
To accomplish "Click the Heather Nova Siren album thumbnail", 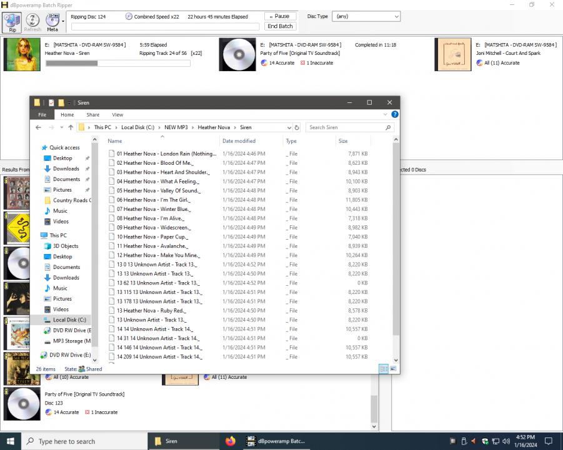I will point(19,54).
